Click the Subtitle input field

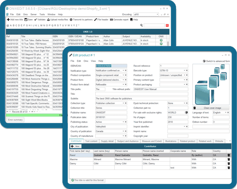(x=142, y=98)
